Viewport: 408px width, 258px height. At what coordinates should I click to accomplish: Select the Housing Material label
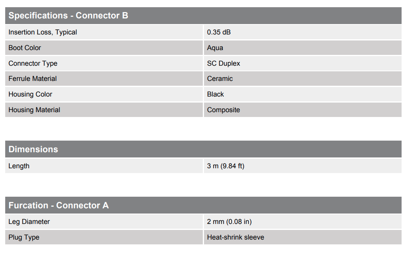click(x=34, y=110)
